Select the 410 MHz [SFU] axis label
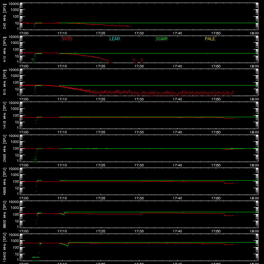This screenshot has width=264, height=264. pyautogui.click(x=4, y=49)
